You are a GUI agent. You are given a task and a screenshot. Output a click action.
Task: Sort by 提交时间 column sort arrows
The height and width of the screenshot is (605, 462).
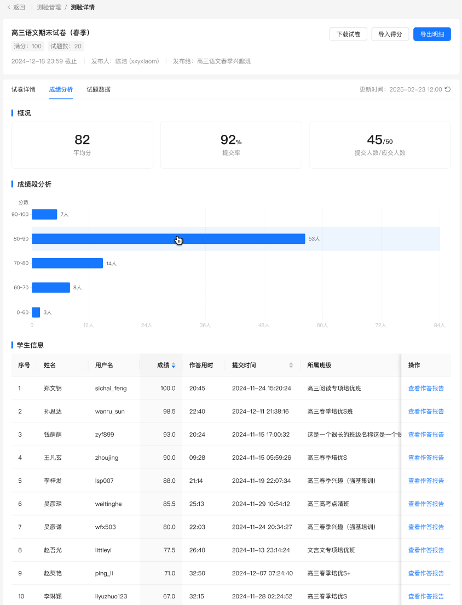[x=291, y=365]
